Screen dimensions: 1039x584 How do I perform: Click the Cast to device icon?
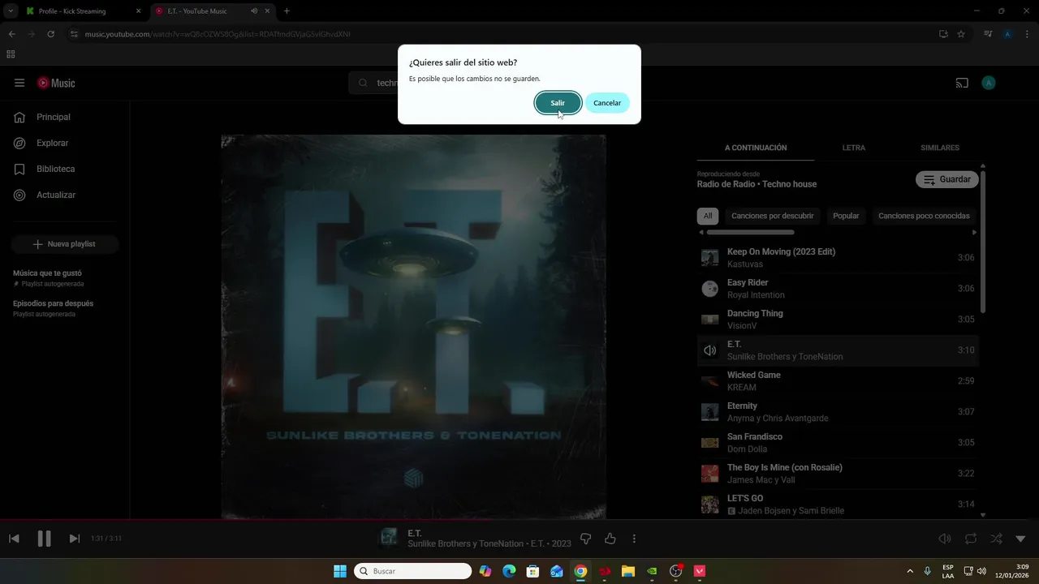tap(962, 83)
